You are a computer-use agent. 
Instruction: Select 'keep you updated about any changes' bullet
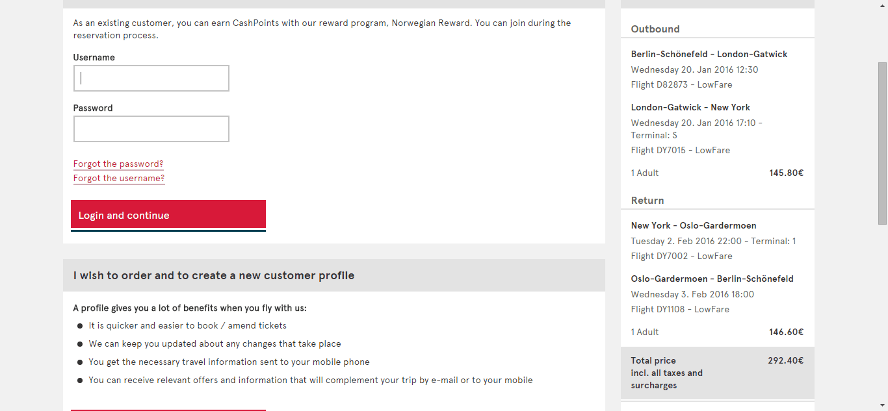(215, 344)
